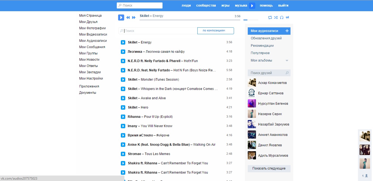Play Skillet – Whispers in the Dark
The image size is (373, 181).
click(x=123, y=89)
